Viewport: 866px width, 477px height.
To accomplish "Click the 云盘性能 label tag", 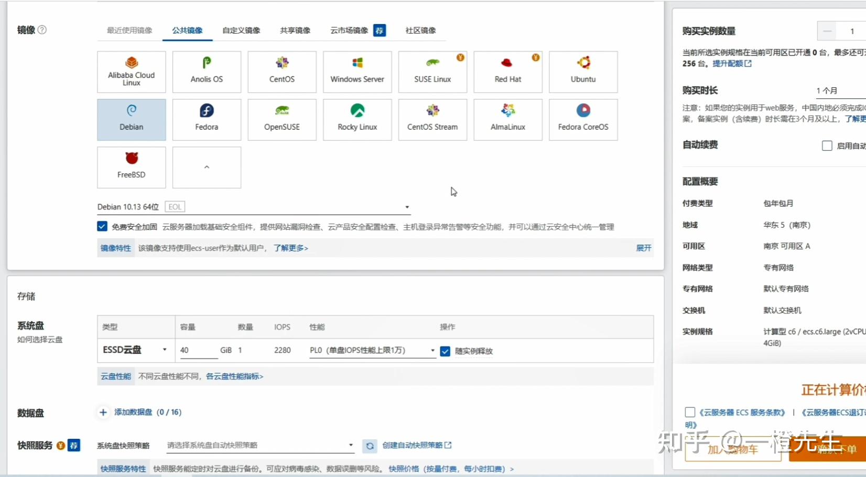I will click(x=116, y=376).
